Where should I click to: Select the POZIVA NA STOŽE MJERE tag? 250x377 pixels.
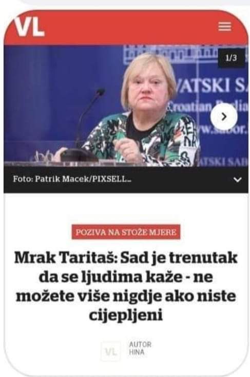tap(126, 232)
